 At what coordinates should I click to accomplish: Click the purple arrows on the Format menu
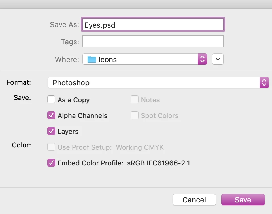point(264,83)
